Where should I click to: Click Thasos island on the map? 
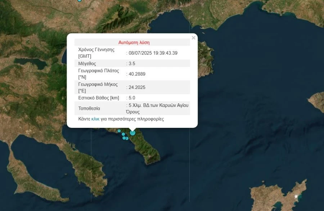[205, 54]
